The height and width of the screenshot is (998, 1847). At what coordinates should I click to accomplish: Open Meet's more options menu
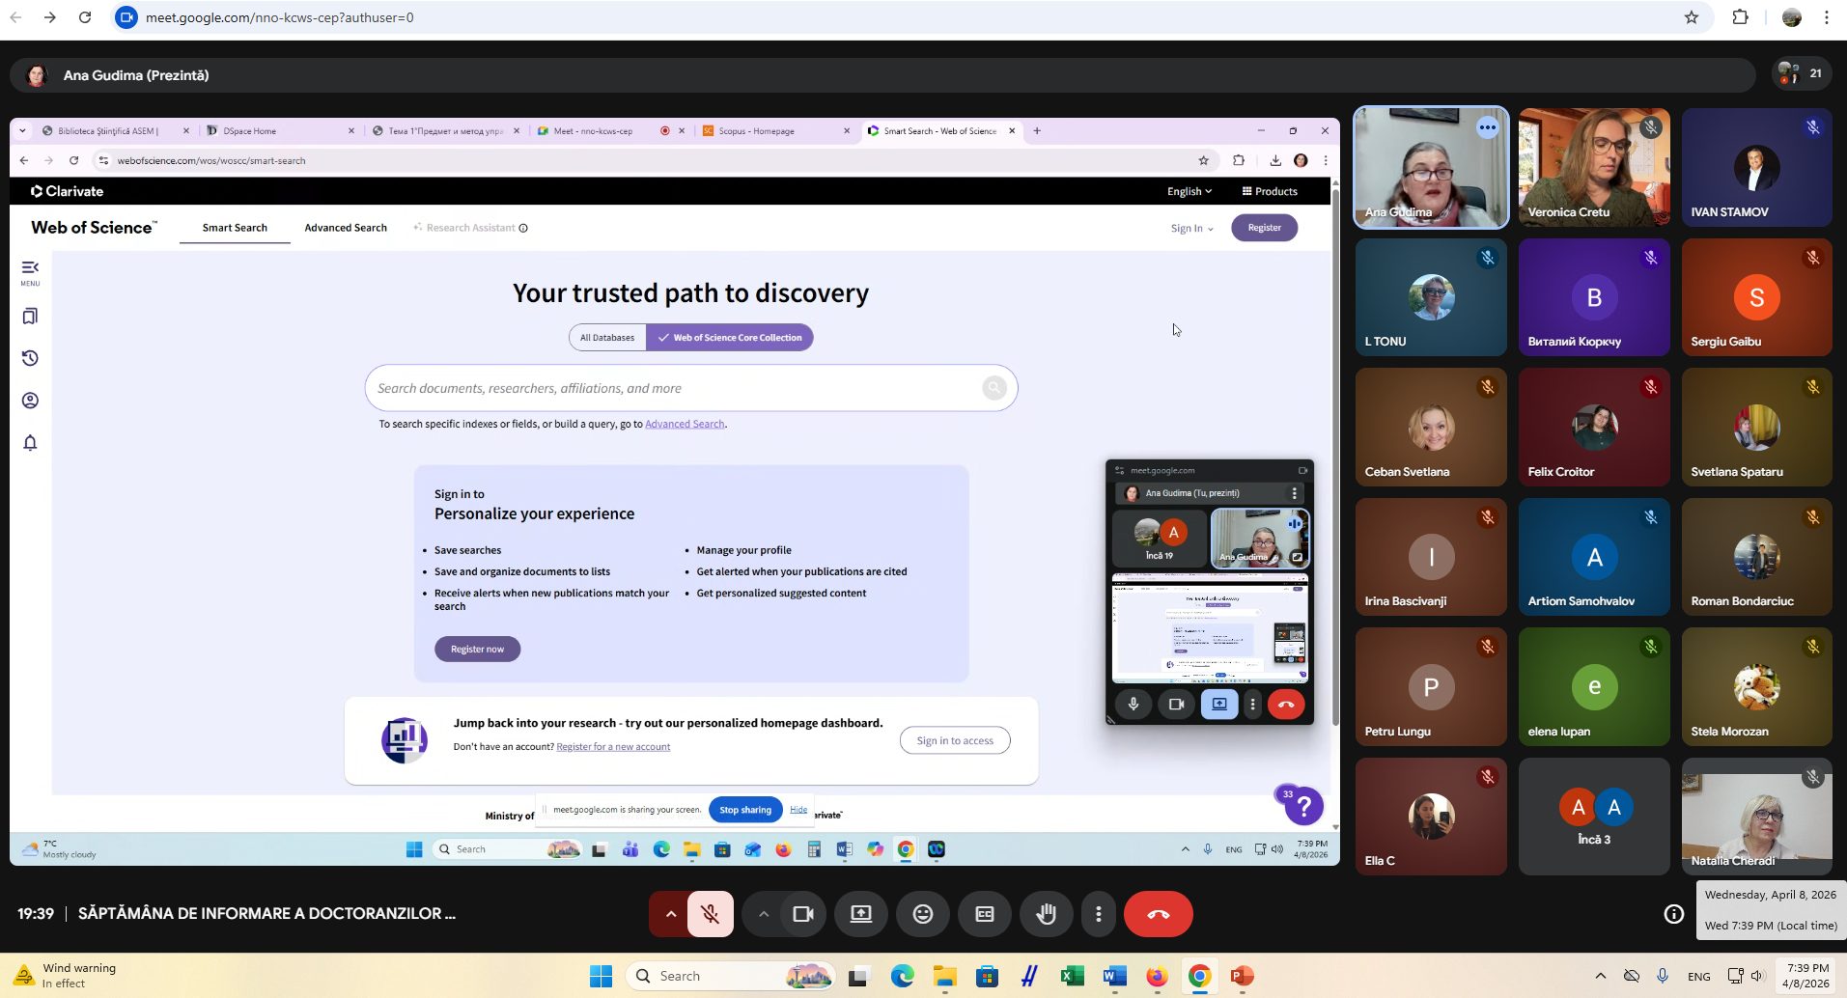pyautogui.click(x=1098, y=914)
